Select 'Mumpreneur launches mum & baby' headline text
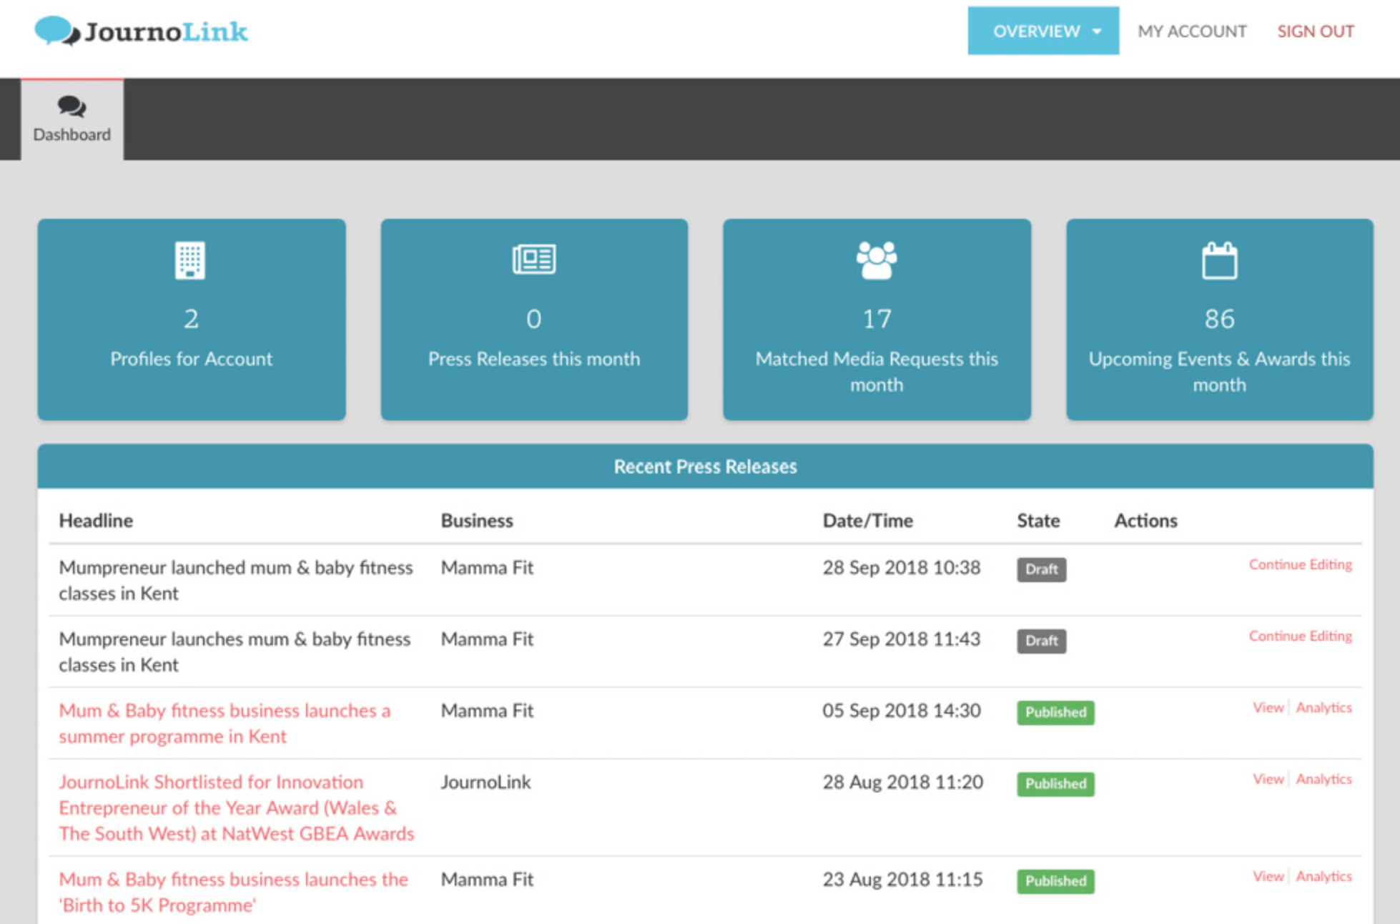Viewport: 1400px width, 924px height. 235,652
